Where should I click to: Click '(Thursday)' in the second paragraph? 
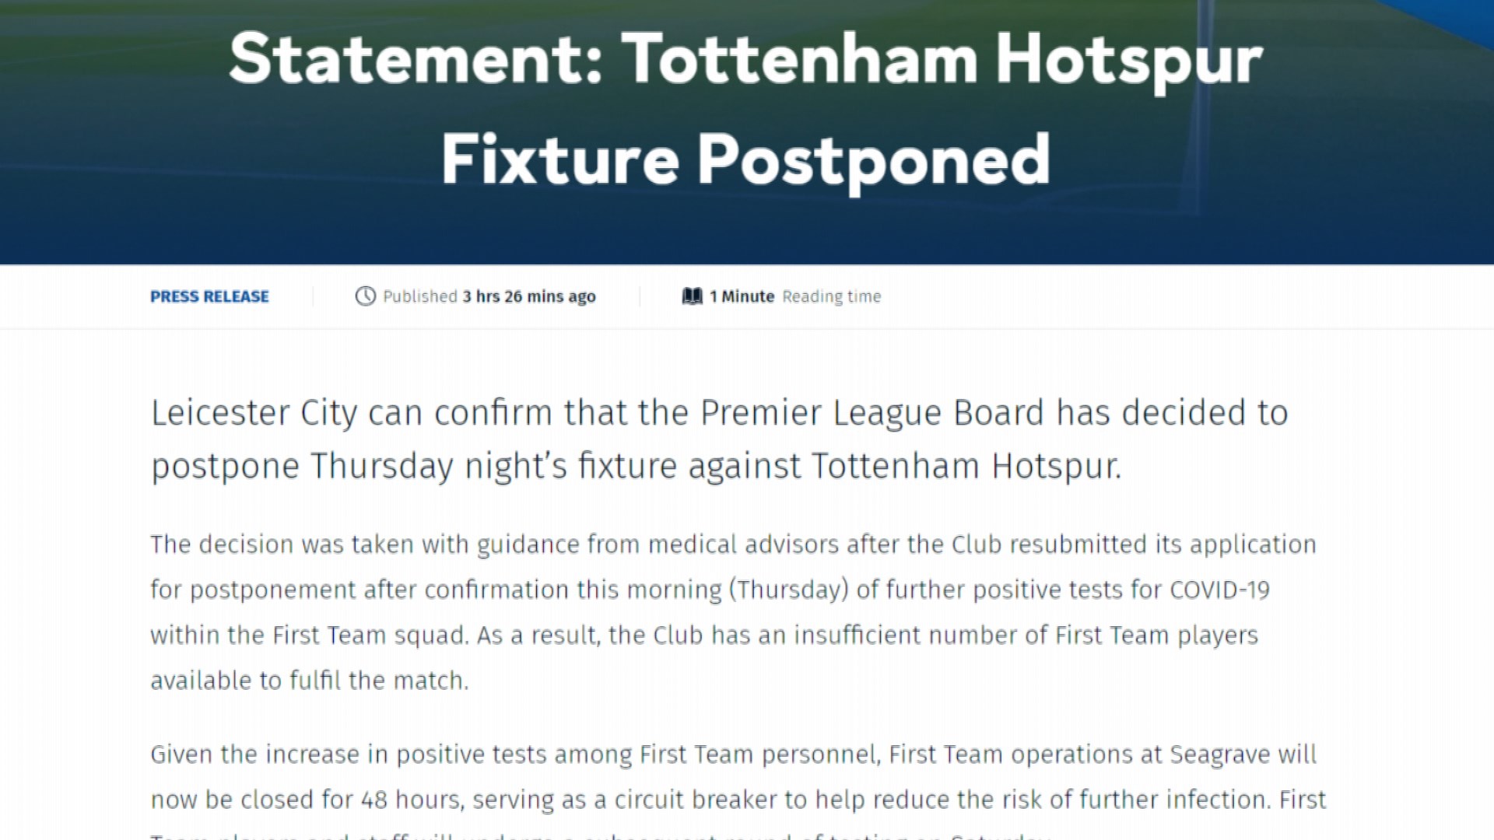(788, 590)
